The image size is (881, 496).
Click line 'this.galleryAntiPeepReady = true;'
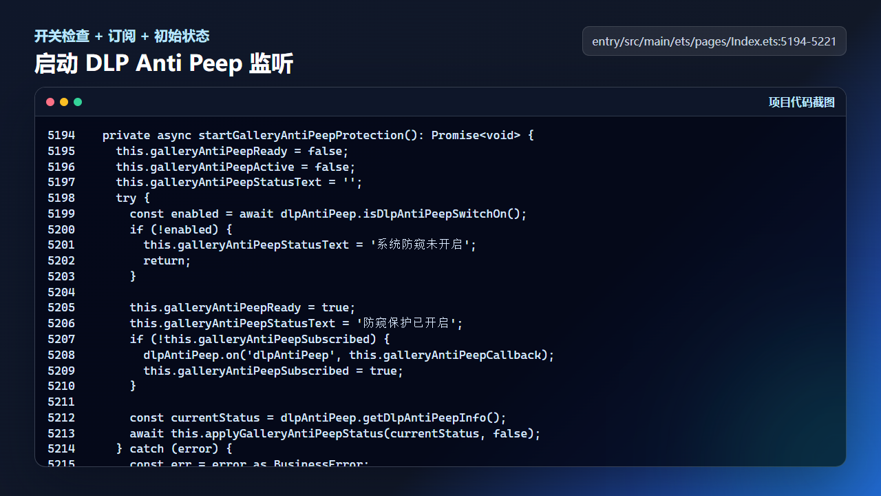tap(243, 307)
